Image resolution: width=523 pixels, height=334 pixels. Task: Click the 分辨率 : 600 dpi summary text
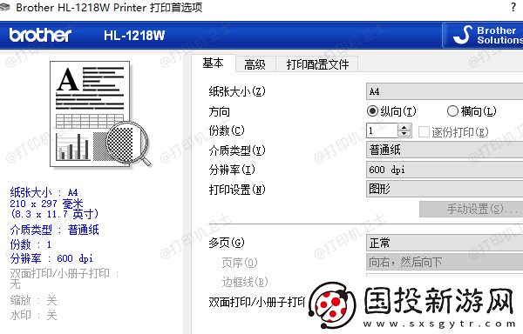(x=51, y=258)
